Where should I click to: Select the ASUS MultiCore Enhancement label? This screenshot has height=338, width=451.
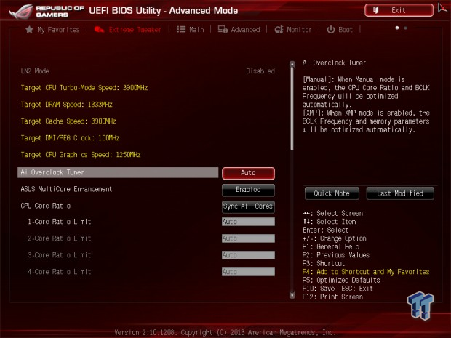66,189
